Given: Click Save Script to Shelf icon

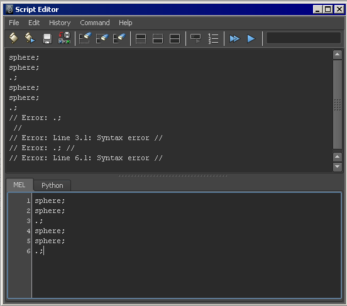Looking at the screenshot, I should pyautogui.click(x=64, y=38).
